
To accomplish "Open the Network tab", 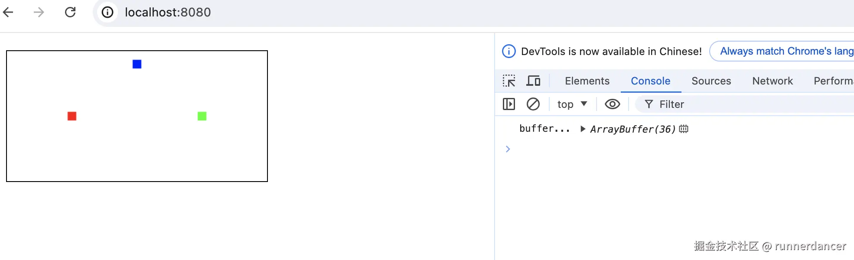I will coord(773,81).
